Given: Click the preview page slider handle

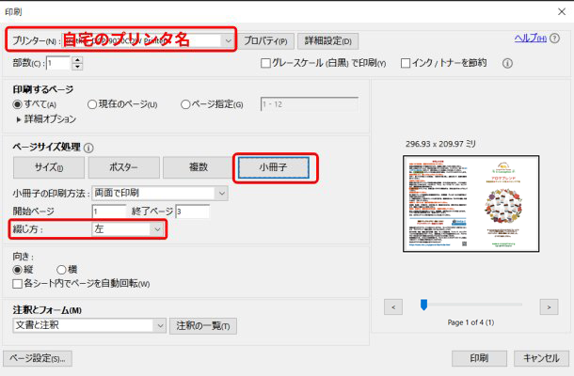Looking at the screenshot, I should coord(423,305).
